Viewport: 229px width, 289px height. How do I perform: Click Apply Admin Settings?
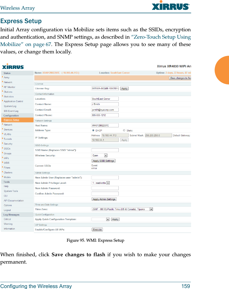pos(104,199)
